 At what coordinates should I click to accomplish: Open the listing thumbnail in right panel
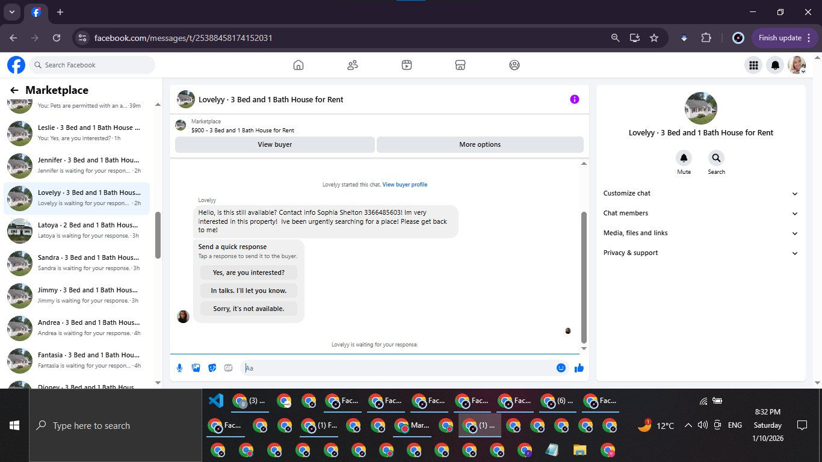point(701,108)
